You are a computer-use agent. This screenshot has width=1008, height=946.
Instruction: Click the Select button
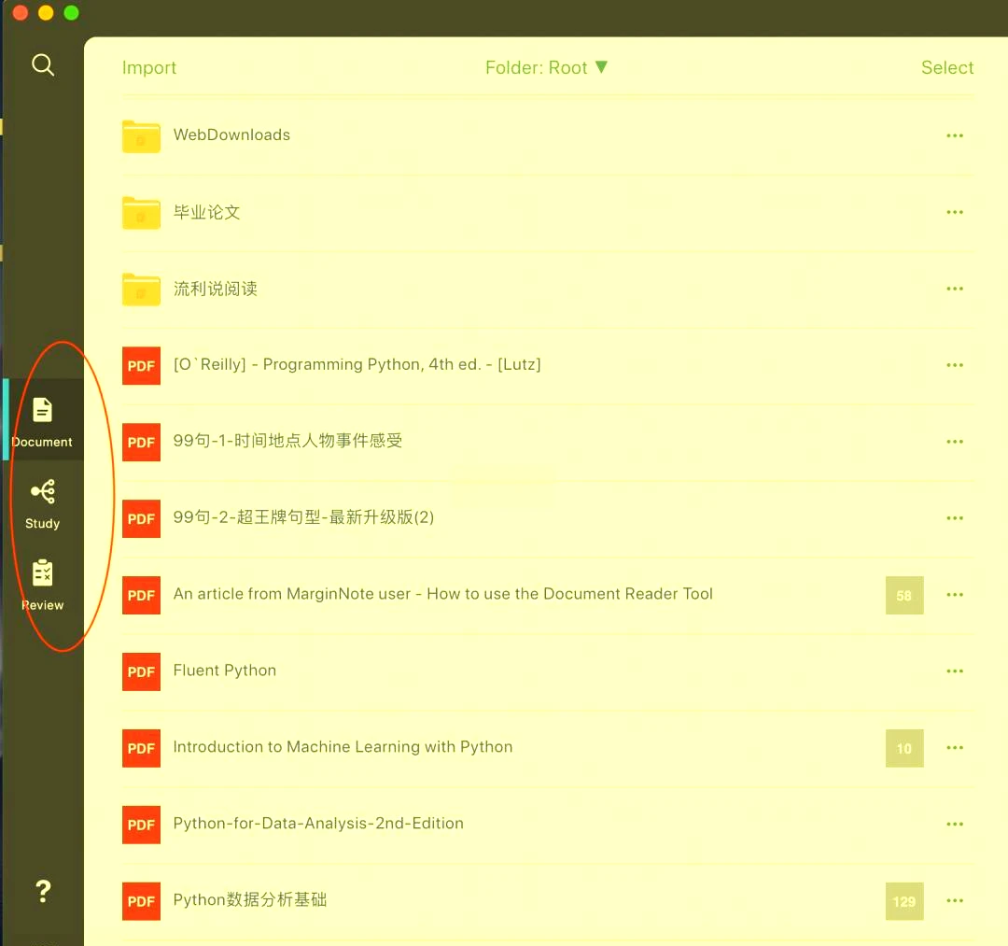click(x=946, y=68)
